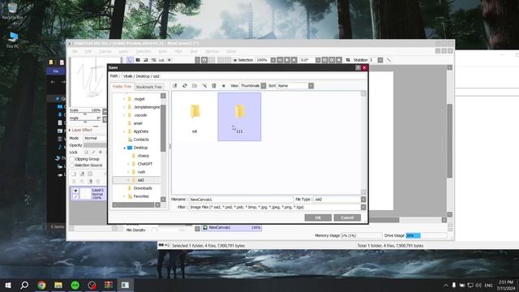The width and height of the screenshot is (519, 292).
Task: Confirm saving with the OK button
Action: pyautogui.click(x=318, y=217)
